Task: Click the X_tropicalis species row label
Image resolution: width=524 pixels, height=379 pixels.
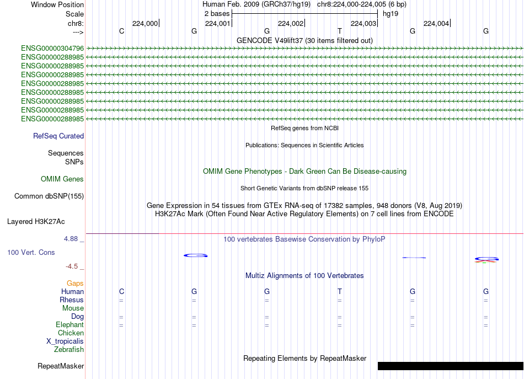Action: tap(65, 341)
